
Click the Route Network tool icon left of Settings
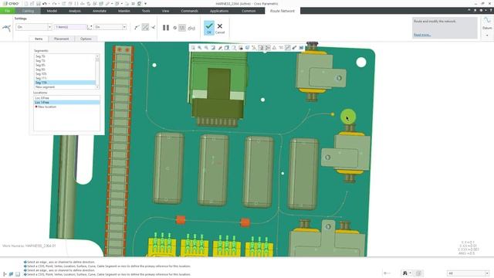[x=7, y=29]
